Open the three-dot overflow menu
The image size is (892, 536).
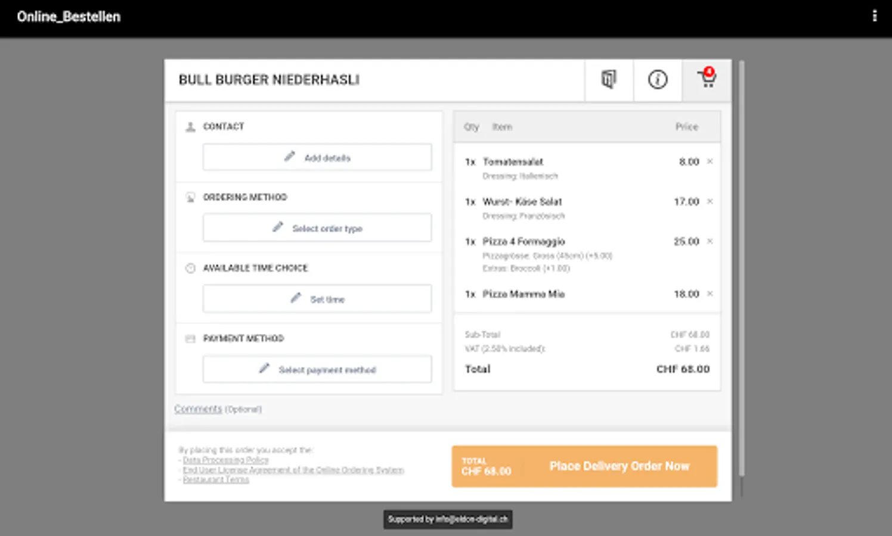[x=874, y=16]
